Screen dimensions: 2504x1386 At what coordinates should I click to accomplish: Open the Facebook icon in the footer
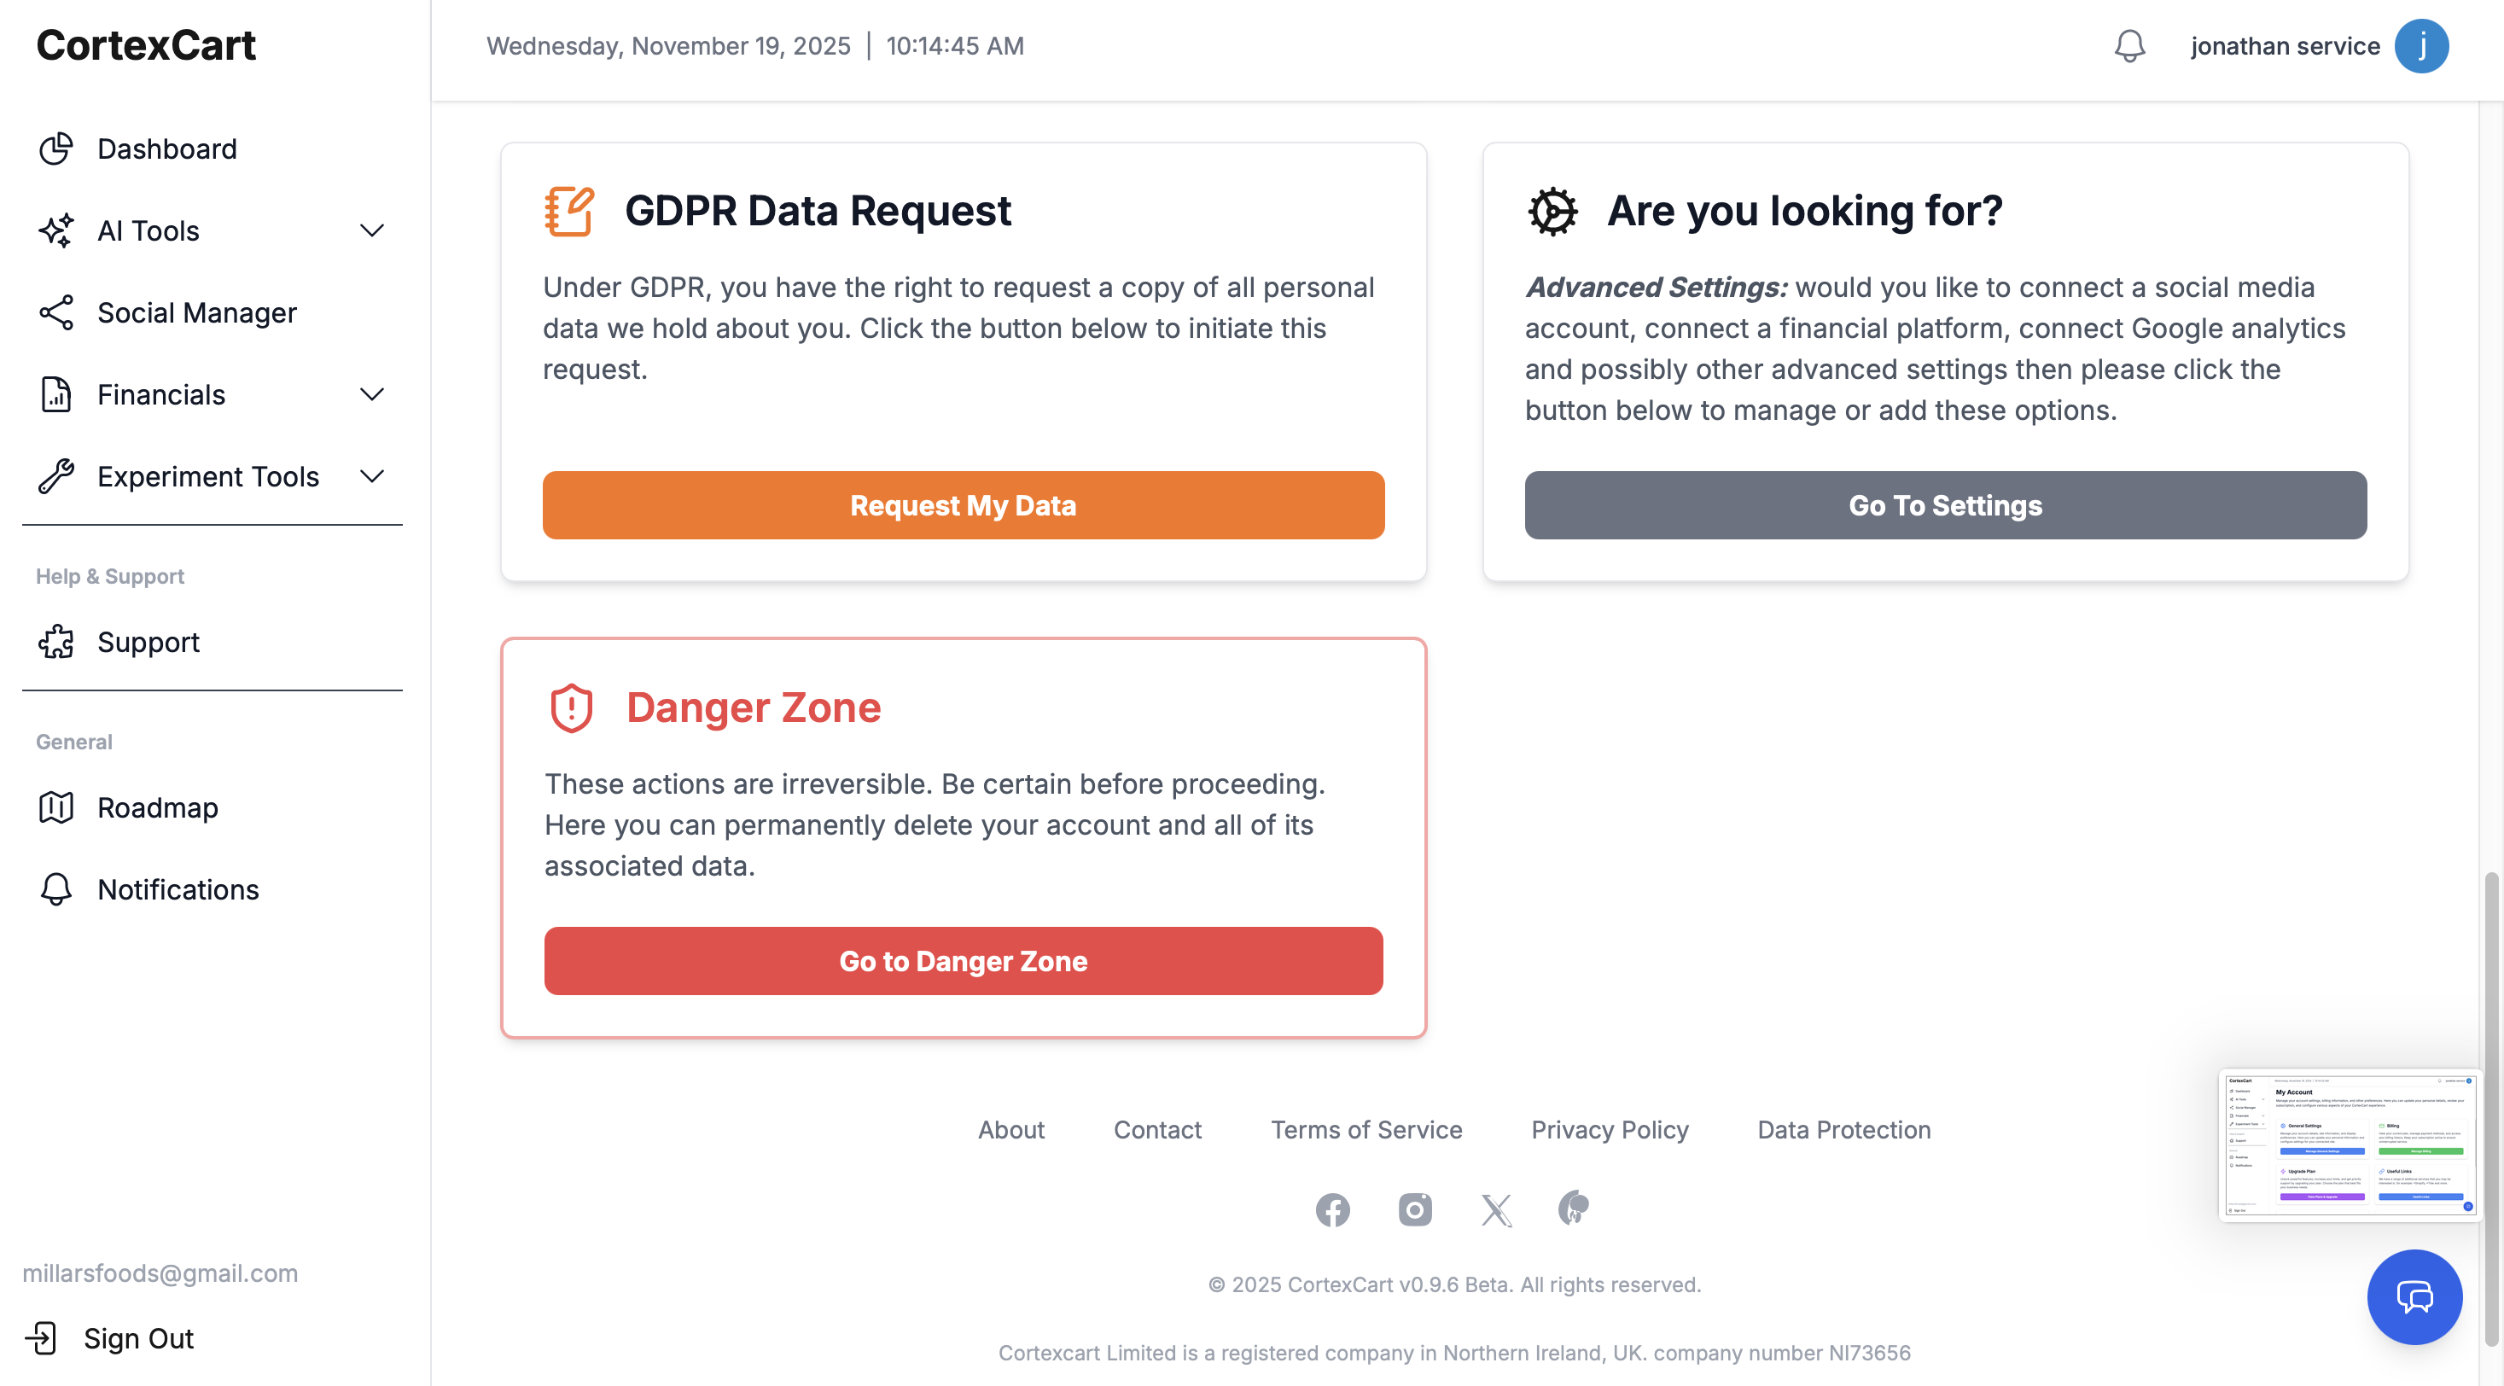pyautogui.click(x=1333, y=1210)
